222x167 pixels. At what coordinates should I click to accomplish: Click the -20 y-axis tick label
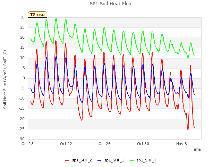(22, 119)
